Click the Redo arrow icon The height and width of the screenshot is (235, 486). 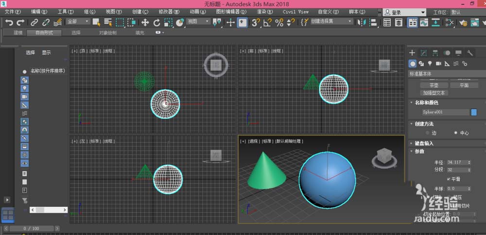point(20,22)
